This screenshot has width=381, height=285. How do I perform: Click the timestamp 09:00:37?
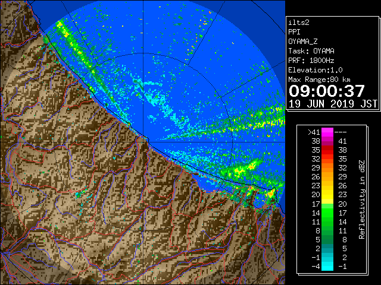[x=327, y=91]
